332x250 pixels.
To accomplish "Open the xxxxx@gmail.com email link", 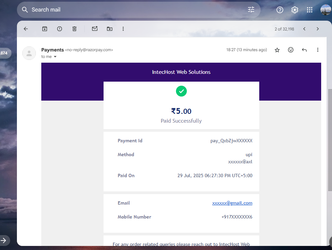I will (232, 203).
